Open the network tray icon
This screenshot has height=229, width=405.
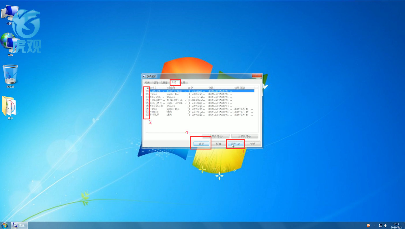coord(380,226)
